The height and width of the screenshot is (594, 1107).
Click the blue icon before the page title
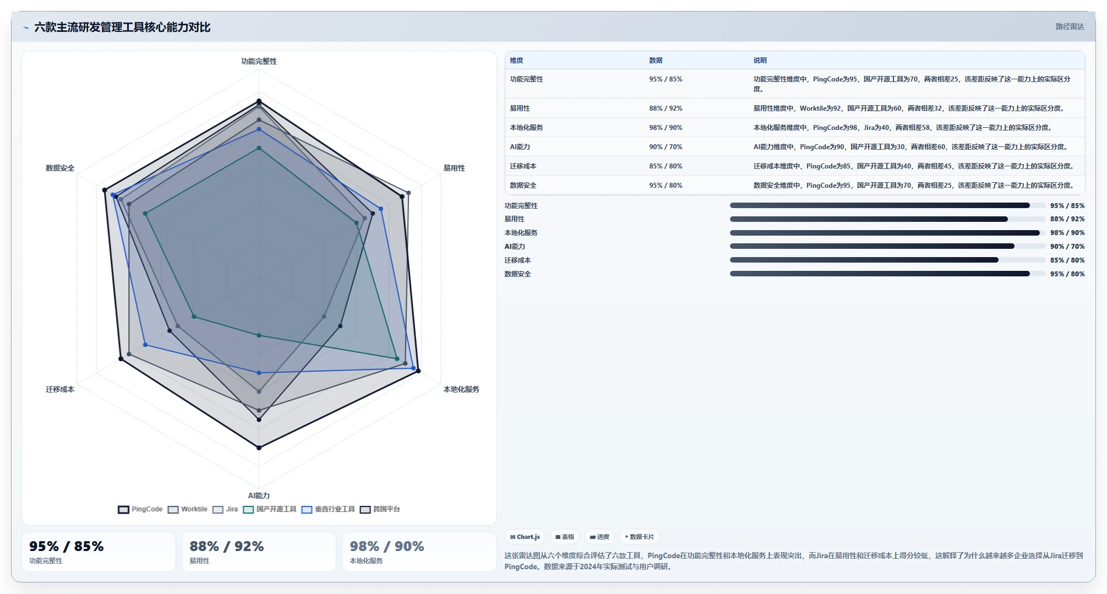point(26,28)
